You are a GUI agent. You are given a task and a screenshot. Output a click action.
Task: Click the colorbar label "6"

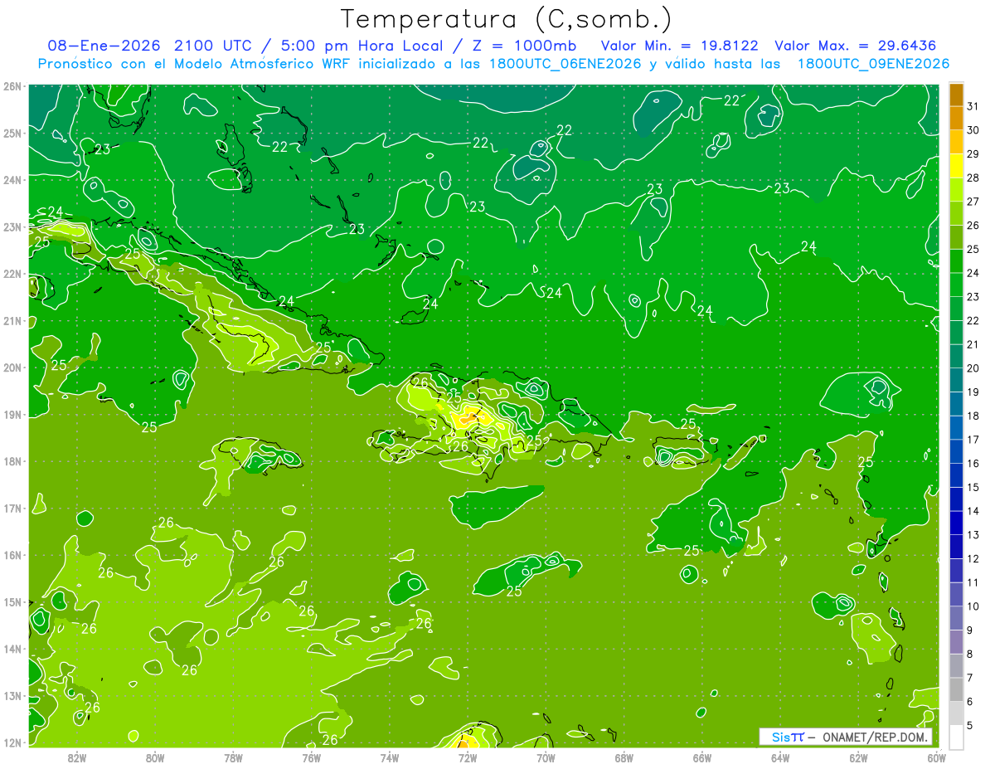pos(970,702)
